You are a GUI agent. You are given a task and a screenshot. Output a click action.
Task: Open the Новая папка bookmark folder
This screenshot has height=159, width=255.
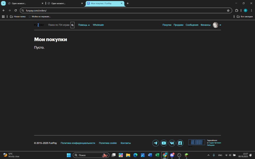click(x=18, y=17)
